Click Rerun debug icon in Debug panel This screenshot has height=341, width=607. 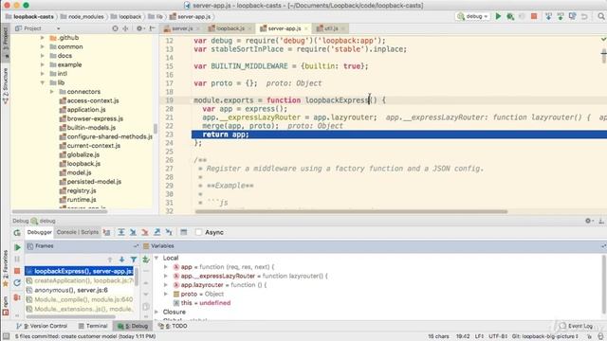pyautogui.click(x=17, y=232)
